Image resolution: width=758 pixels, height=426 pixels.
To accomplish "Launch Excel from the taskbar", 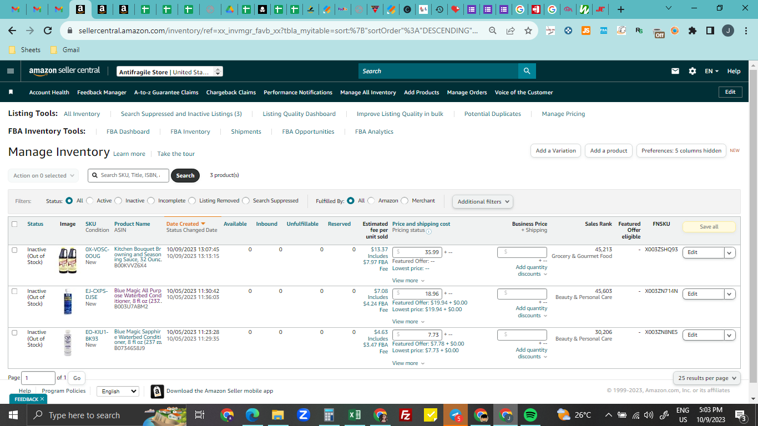I will coord(355,415).
